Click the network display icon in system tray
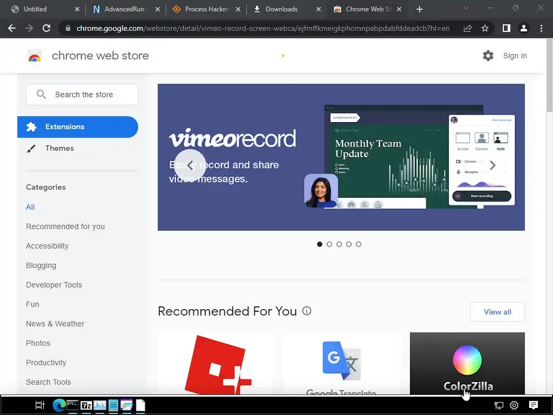This screenshot has width=553, height=415. pyautogui.click(x=498, y=405)
